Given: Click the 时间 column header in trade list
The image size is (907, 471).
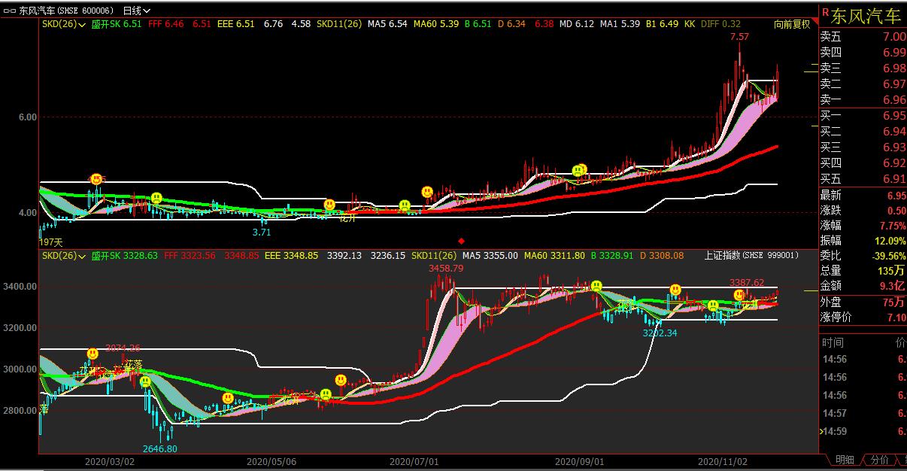Looking at the screenshot, I should pyautogui.click(x=832, y=342).
